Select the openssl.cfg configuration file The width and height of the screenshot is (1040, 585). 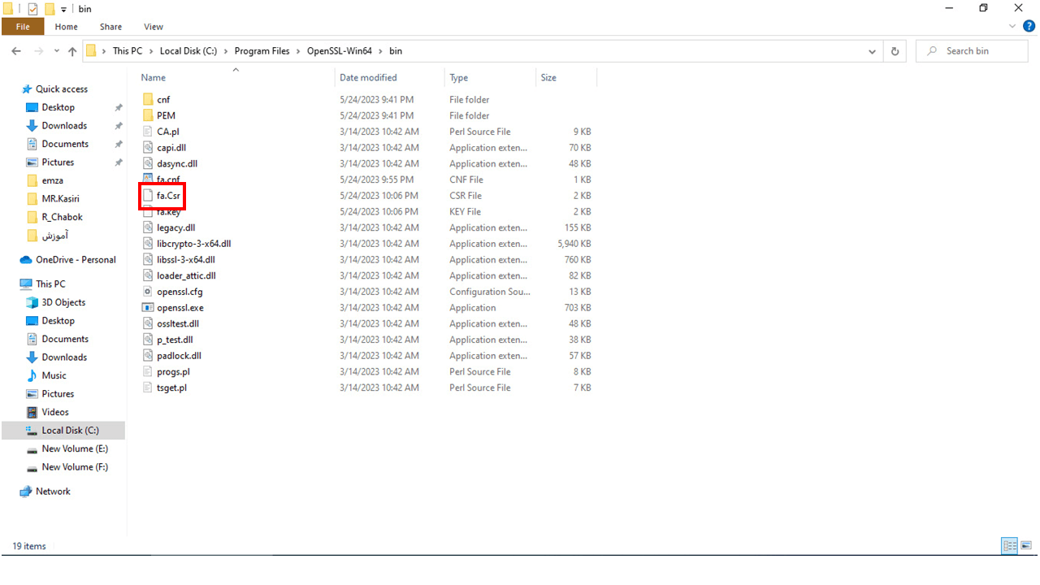pyautogui.click(x=179, y=292)
